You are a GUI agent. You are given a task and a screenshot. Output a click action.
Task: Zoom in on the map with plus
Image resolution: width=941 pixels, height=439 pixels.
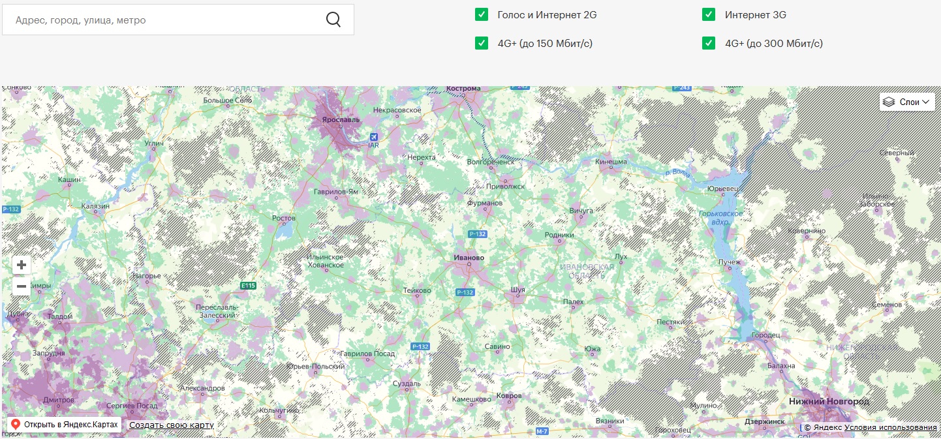22,265
